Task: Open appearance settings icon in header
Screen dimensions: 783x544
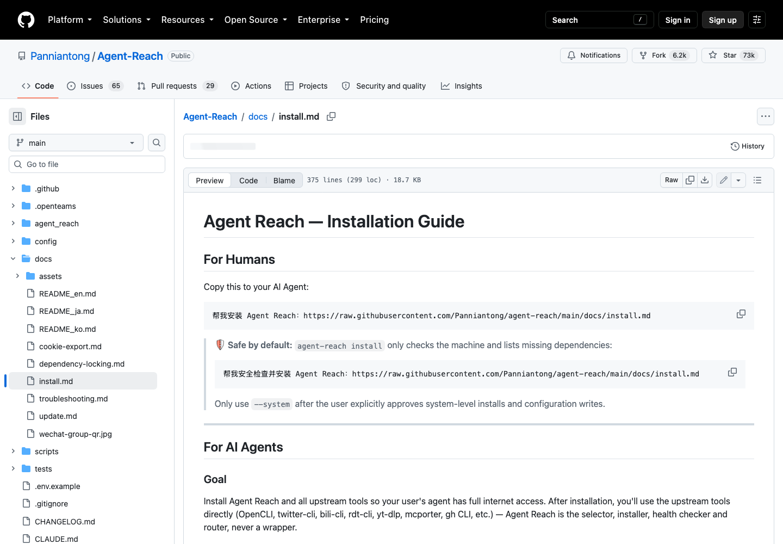Action: [x=757, y=20]
